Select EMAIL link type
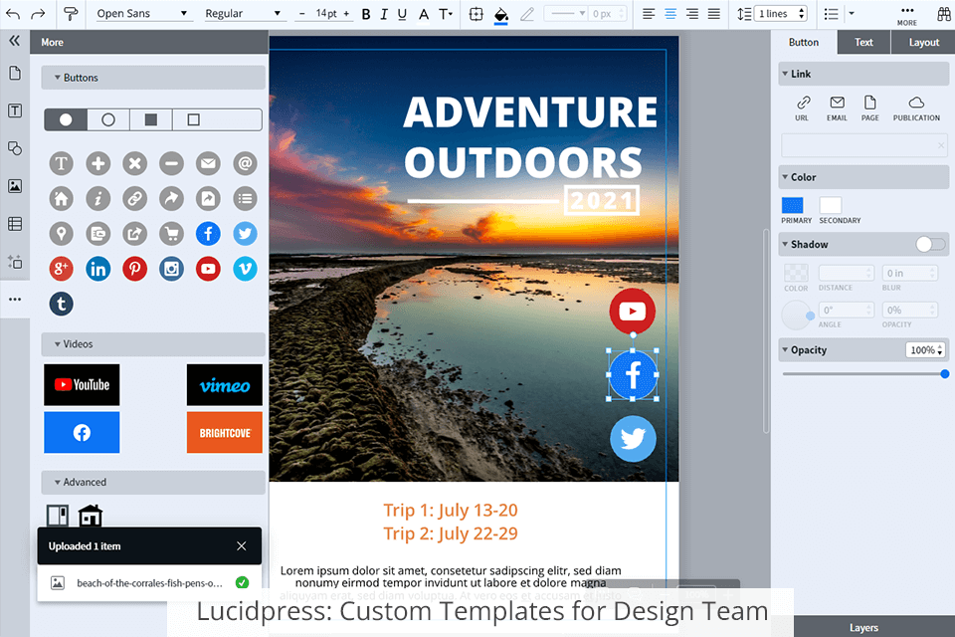 pyautogui.click(x=837, y=108)
